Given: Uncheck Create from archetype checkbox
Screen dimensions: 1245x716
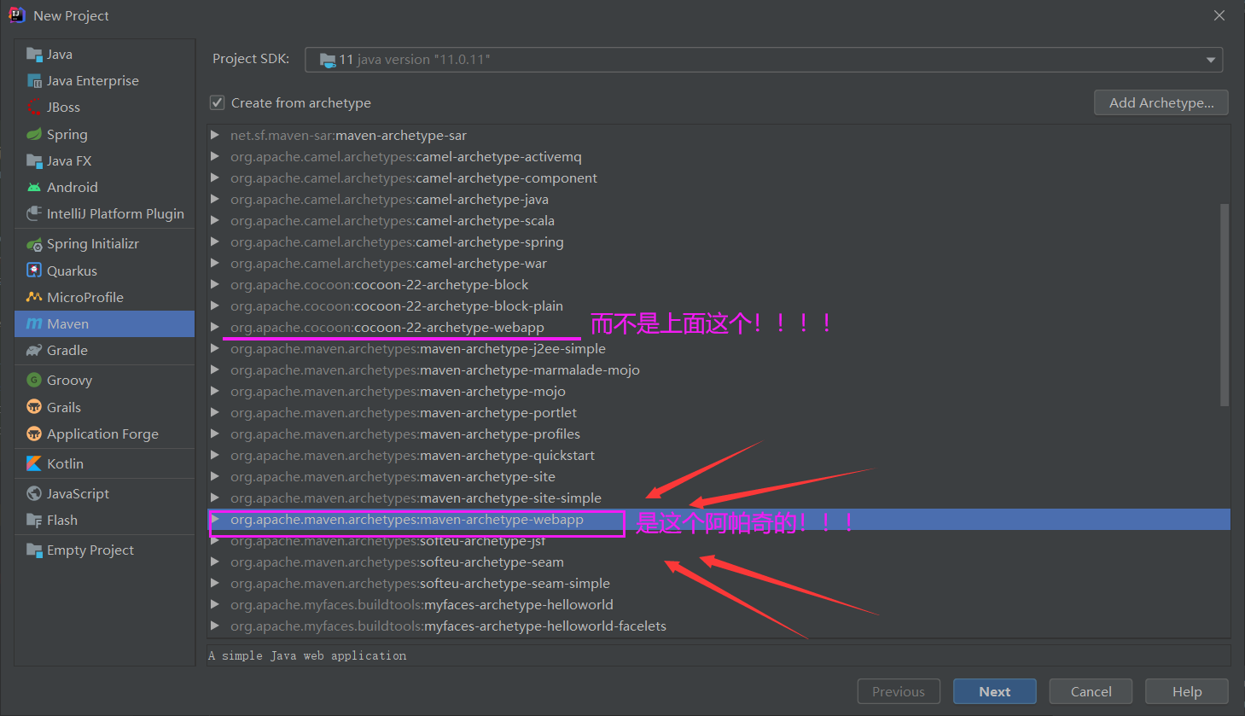Looking at the screenshot, I should 217,103.
